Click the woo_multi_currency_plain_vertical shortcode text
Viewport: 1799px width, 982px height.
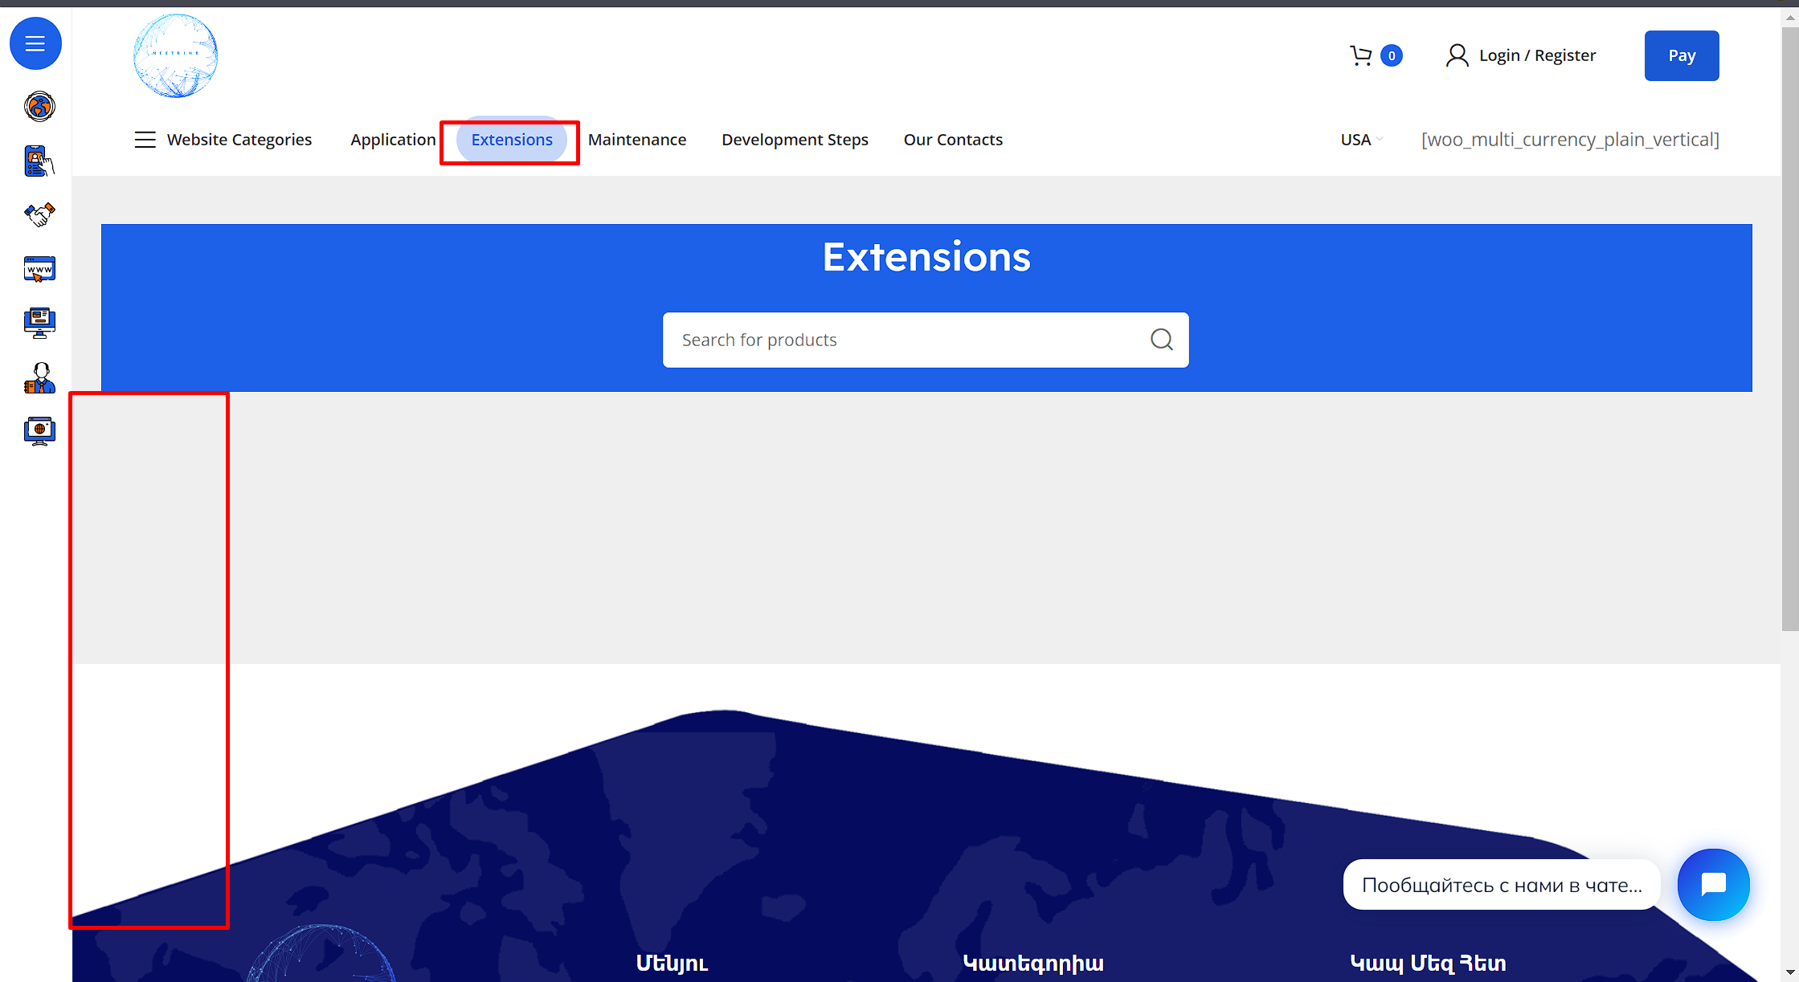[x=1570, y=140]
